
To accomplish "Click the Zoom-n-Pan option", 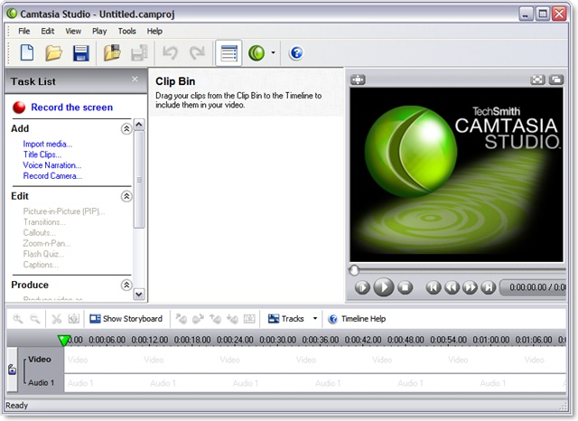I will click(x=47, y=243).
